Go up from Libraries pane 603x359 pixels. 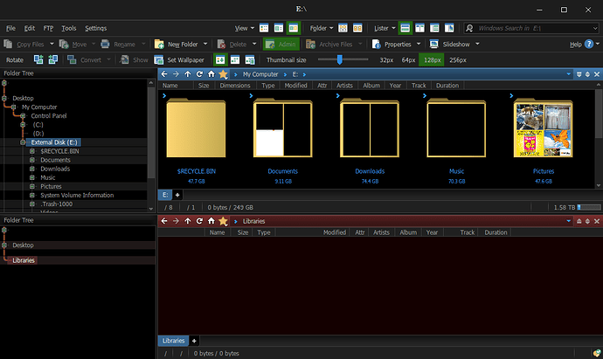[187, 221]
